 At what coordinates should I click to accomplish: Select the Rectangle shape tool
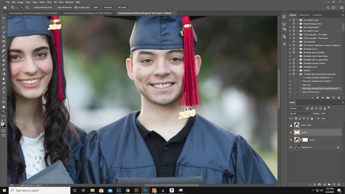click(x=4, y=102)
